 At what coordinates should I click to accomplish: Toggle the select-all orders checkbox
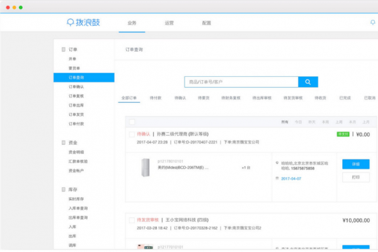(132, 122)
